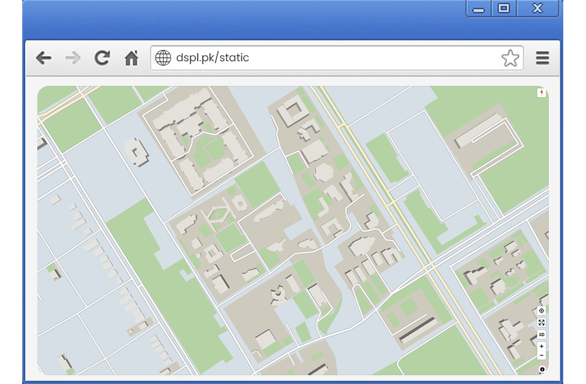This screenshot has width=586, height=384.
Task: Bookmark this page with the star
Action: (x=510, y=59)
